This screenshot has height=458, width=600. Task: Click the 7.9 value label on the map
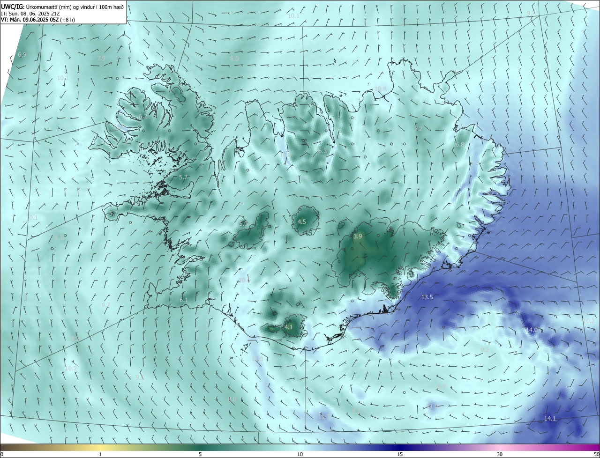101,59
